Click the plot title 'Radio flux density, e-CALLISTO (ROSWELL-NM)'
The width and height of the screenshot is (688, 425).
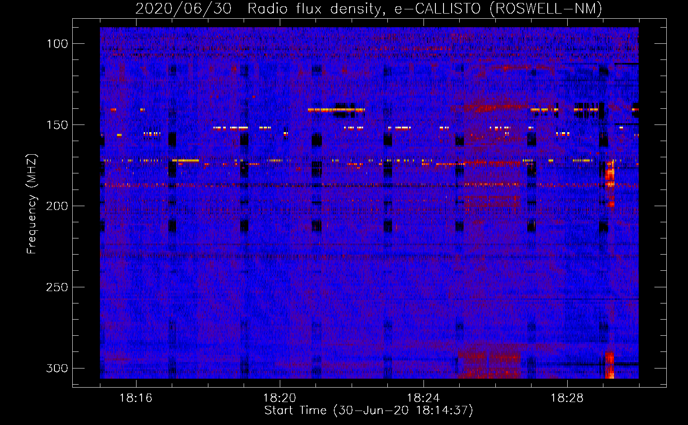pos(425,8)
